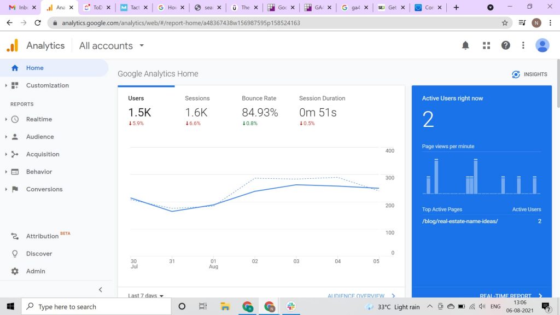Expand the Acquisition reports arrow
This screenshot has height=315, width=560.
[x=5, y=154]
